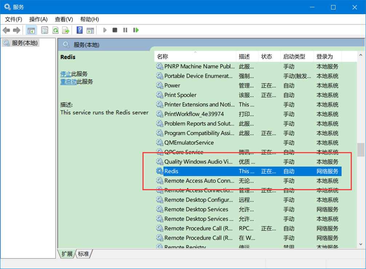Image resolution: width=366 pixels, height=269 pixels.
Task: Click the gear icon beside Power row
Action: 160,86
